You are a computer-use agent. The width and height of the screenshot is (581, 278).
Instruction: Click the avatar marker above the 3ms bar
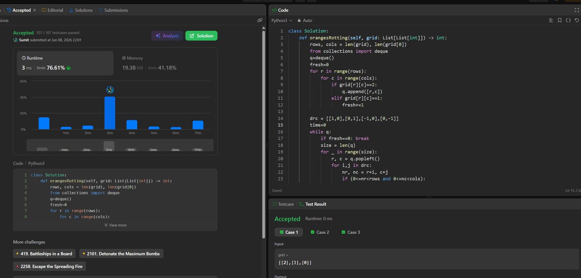[x=110, y=90]
